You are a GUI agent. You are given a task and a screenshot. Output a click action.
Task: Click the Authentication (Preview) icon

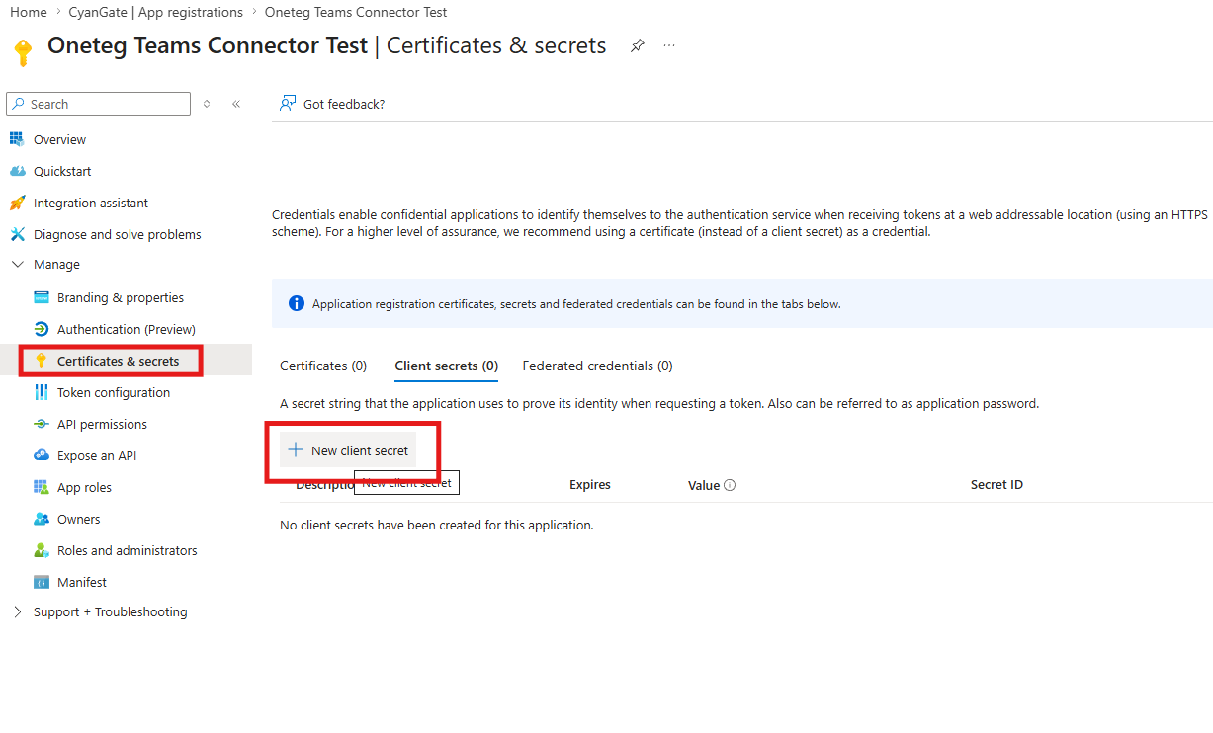(x=41, y=329)
